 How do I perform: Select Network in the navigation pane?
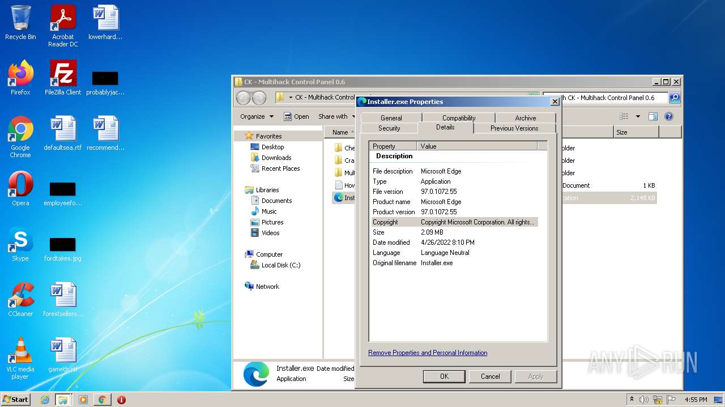[267, 287]
